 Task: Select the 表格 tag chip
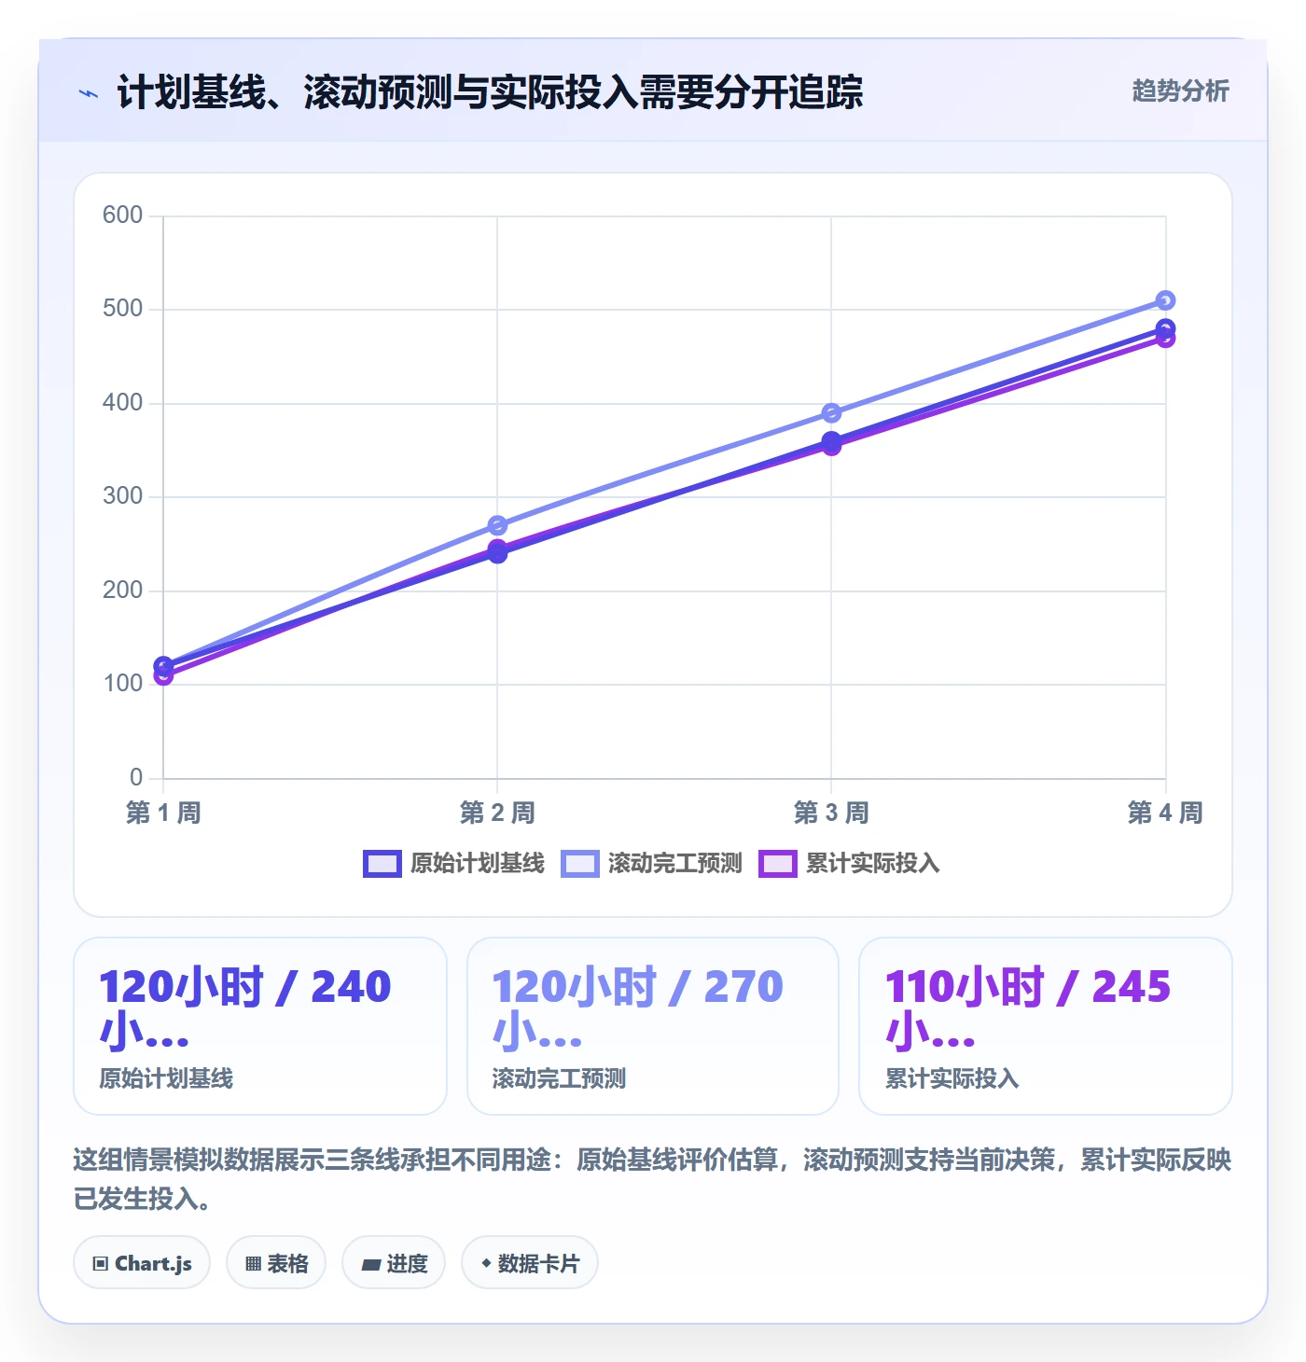click(x=276, y=1263)
